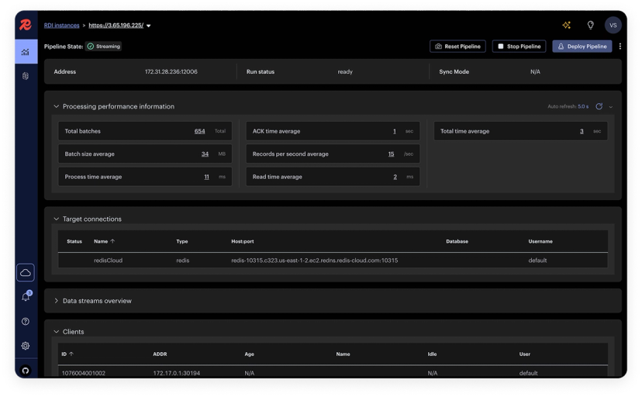Click the Username column header in target connections
This screenshot has width=642, height=397.
[x=540, y=241]
